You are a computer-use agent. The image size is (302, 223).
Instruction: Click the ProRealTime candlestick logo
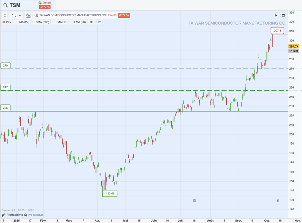[4, 215]
